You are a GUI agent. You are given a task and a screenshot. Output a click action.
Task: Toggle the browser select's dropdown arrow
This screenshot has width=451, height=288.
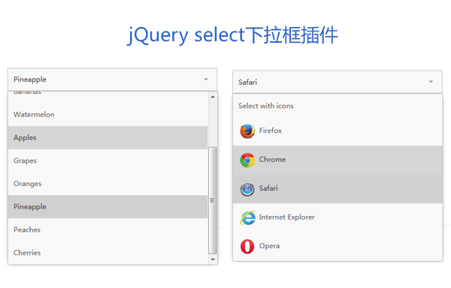[x=431, y=82]
